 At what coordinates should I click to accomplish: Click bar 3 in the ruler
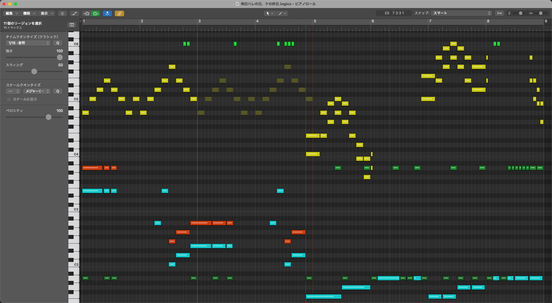pos(200,22)
